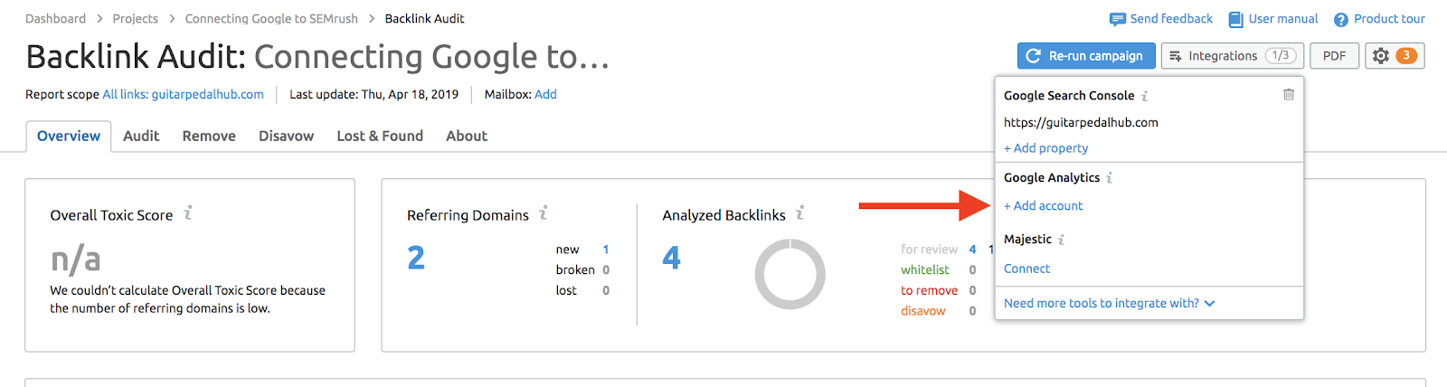Click the Analyzed Backlinks donut chart
The image size is (1447, 387).
790,274
